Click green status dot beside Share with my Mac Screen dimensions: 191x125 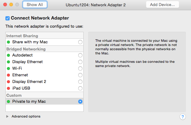point(8,42)
